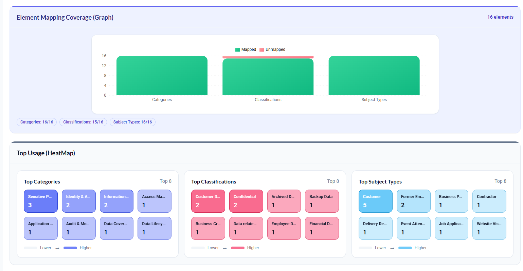Screen dimensions: 523x271
Task: Click the Higher color swatch under Top Categories
Action: pyautogui.click(x=70, y=248)
